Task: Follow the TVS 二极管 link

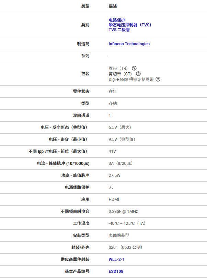Action: click(119, 30)
